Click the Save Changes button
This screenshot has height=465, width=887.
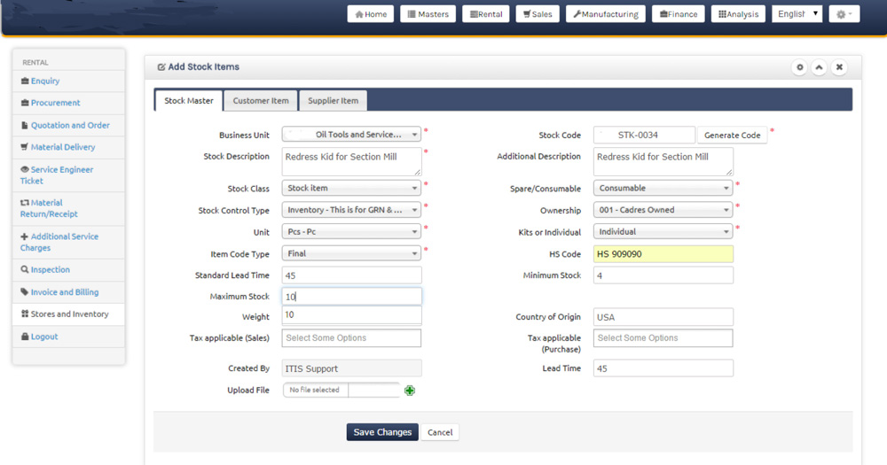click(382, 432)
